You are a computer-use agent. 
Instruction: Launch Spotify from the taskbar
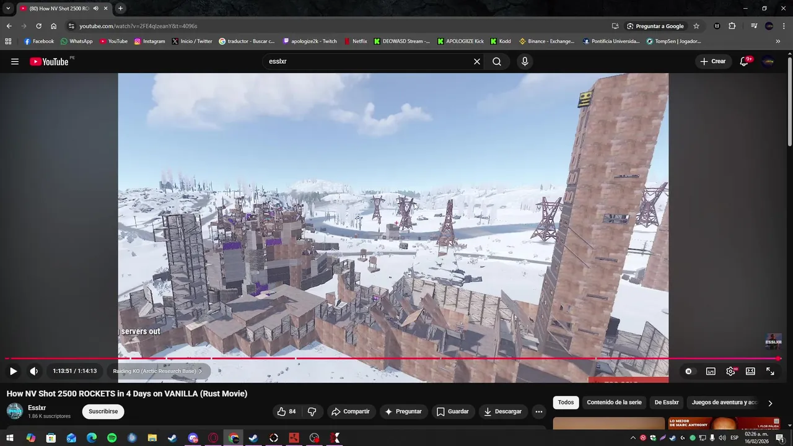pos(112,438)
